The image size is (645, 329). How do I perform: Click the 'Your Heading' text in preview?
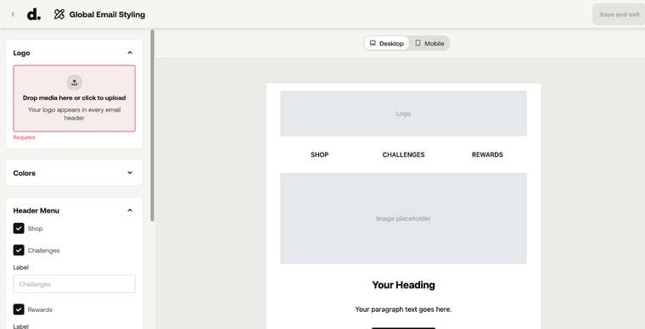click(403, 285)
